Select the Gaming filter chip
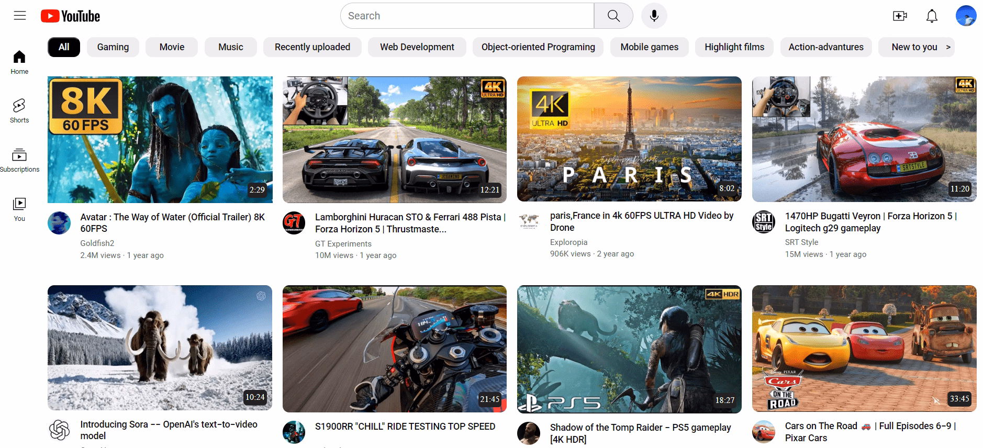 [x=113, y=47]
